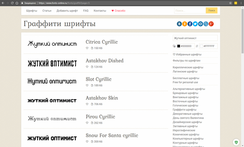Click the page vertical scrollbar thumb
244x147 pixels.
tap(243, 31)
